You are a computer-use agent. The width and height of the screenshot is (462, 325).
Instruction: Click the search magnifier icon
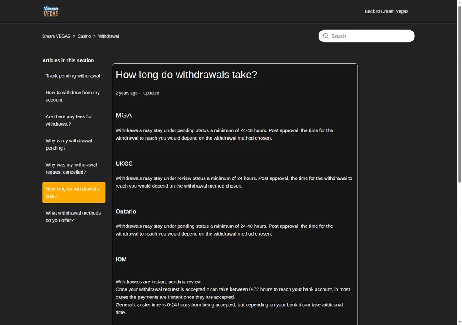pyautogui.click(x=326, y=36)
